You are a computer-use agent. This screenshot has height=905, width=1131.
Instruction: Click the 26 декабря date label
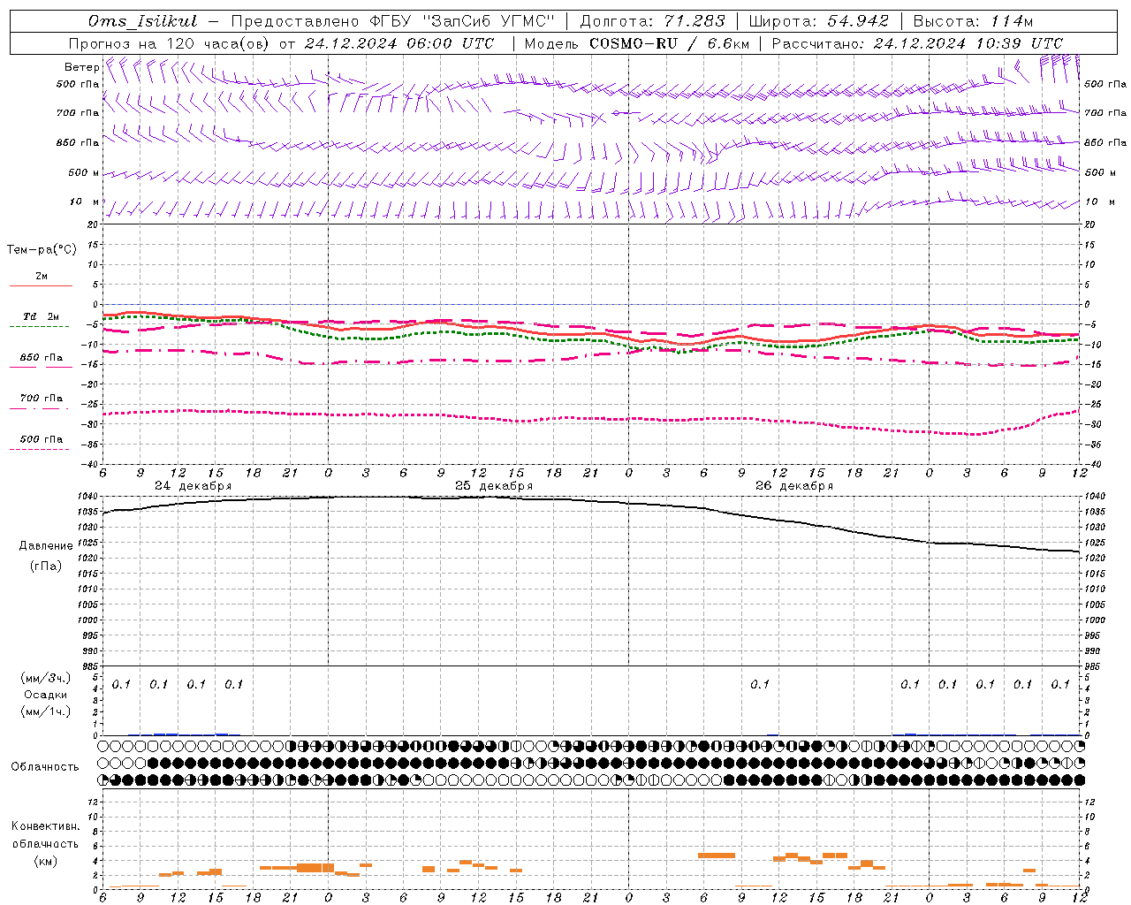coord(794,486)
